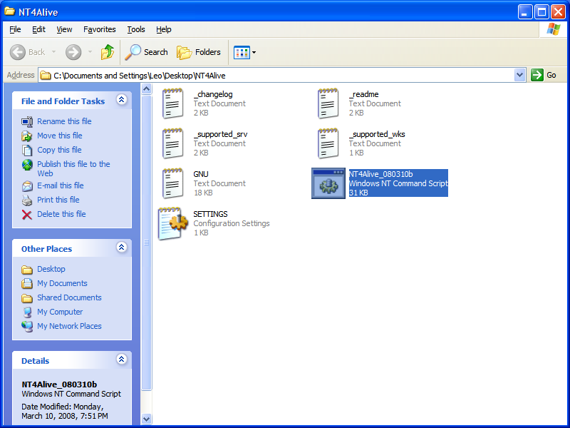
Task: Open My Computer in Other Places
Action: (60, 312)
